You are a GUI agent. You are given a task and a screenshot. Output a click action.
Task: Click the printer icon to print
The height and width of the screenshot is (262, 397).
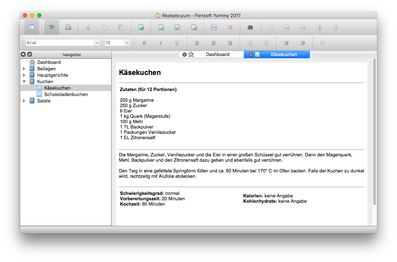point(68,27)
